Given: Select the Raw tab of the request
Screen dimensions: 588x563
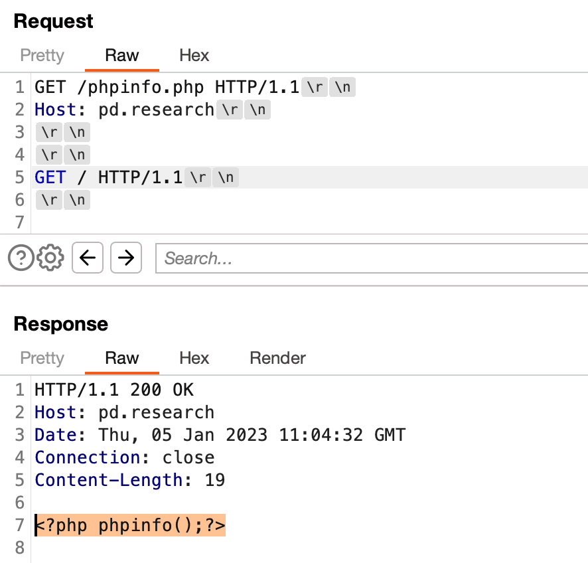Looking at the screenshot, I should [x=121, y=56].
